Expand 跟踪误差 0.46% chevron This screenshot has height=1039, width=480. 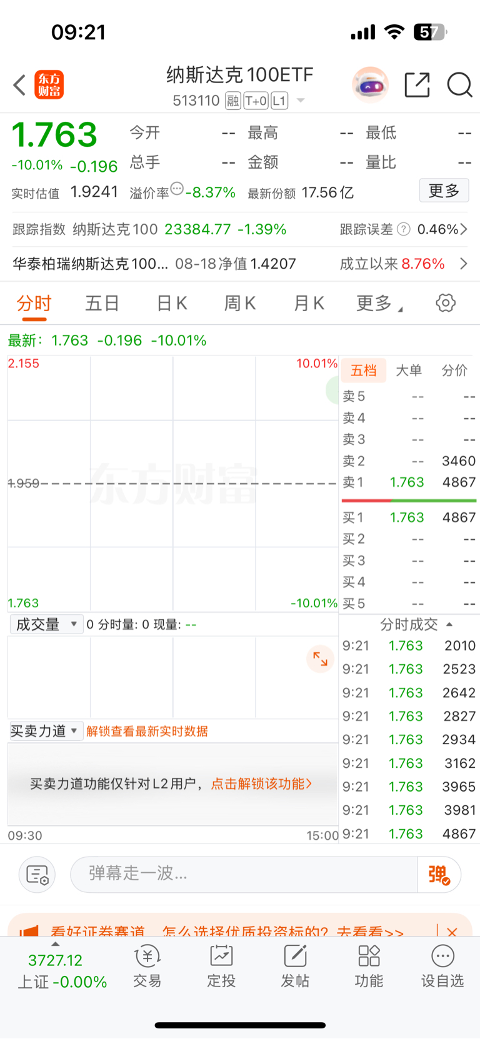(x=464, y=229)
